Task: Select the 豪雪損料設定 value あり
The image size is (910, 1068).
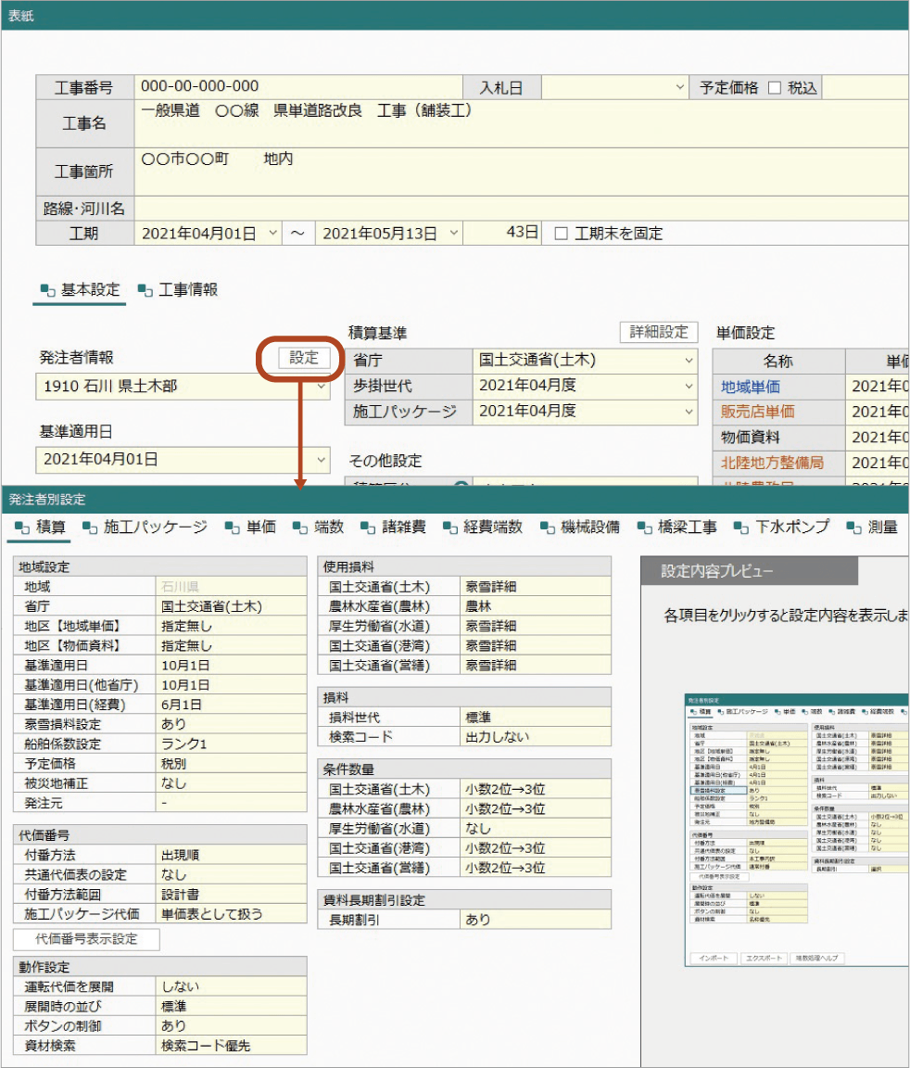Action: click(232, 724)
